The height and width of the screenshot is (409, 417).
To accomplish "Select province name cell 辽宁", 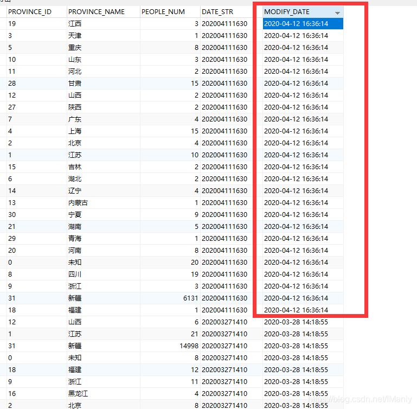I will pos(104,191).
